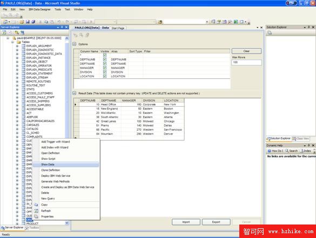
Task: Select Add Trigger with Wizard
Action: 56,142
